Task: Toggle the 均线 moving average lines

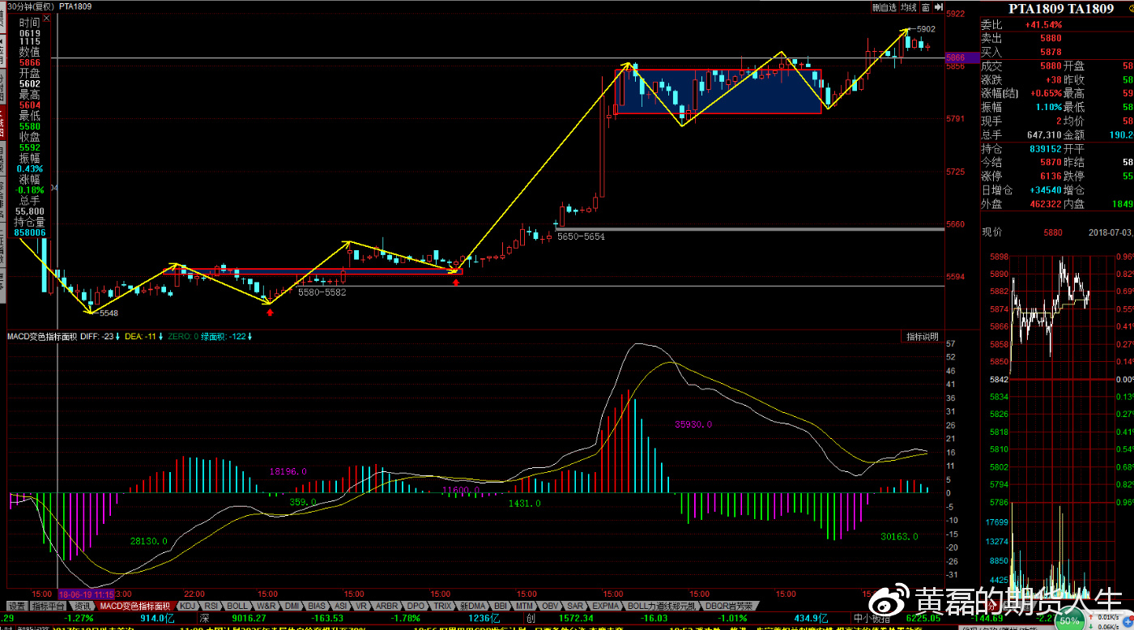Action: [909, 7]
